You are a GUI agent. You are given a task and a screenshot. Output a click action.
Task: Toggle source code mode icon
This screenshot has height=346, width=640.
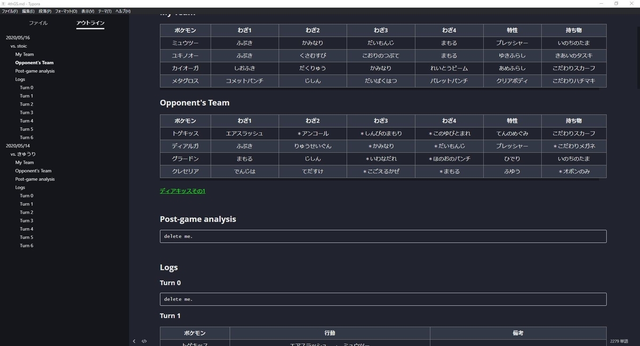pos(144,341)
